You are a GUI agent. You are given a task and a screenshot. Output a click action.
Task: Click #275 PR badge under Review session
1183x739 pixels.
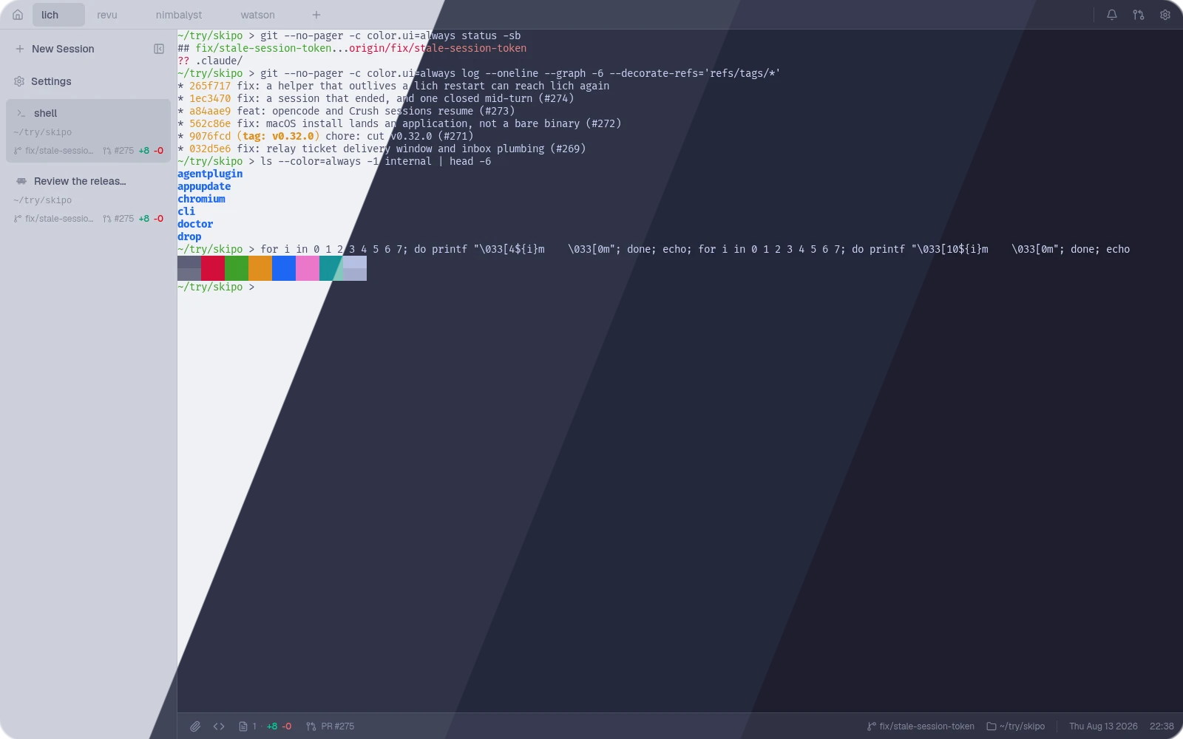tap(118, 219)
